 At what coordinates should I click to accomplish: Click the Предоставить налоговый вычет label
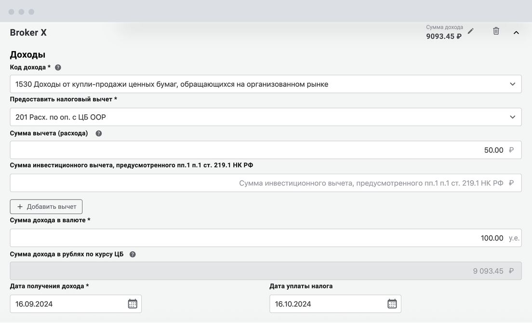tap(64, 99)
